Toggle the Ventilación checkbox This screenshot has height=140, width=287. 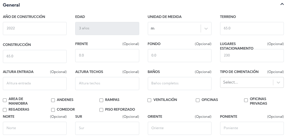pos(149,100)
